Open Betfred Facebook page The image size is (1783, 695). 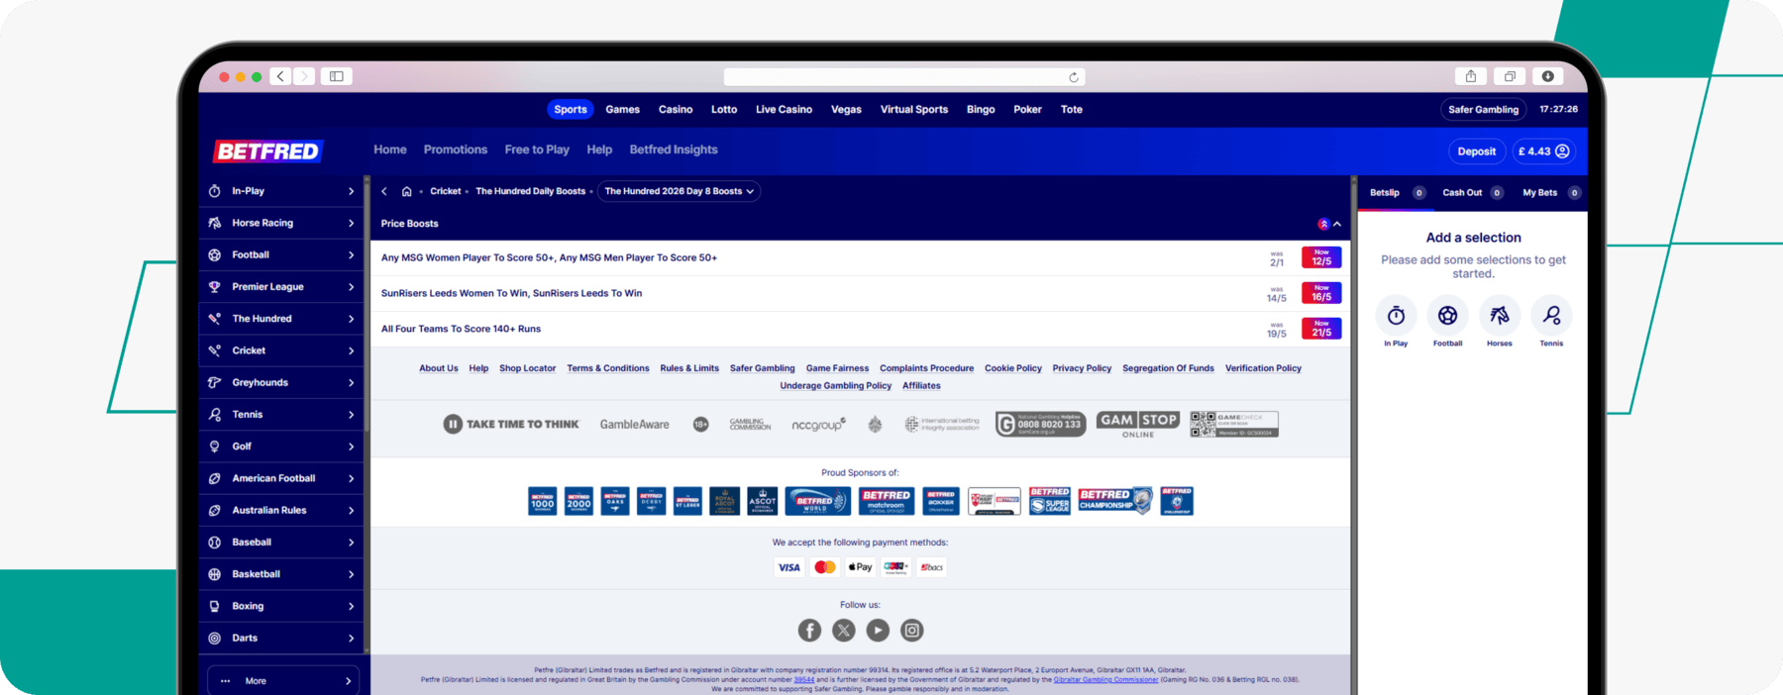809,631
